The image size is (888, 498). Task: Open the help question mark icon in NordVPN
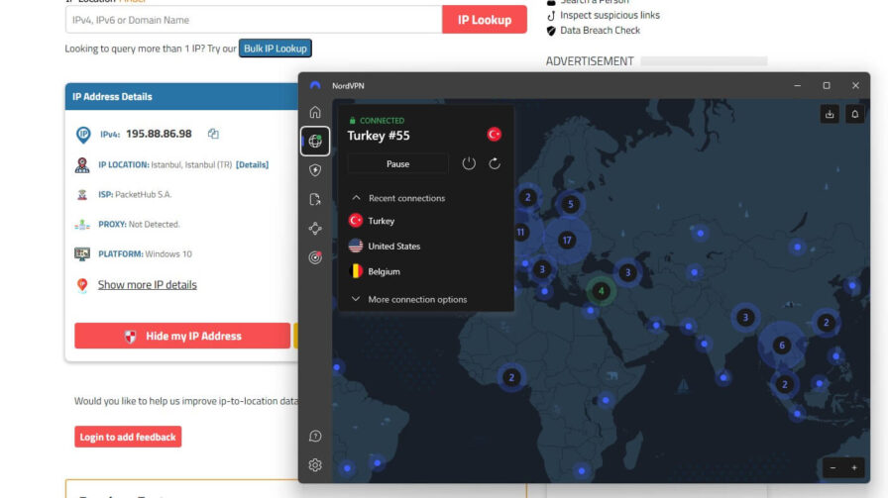pyautogui.click(x=315, y=436)
